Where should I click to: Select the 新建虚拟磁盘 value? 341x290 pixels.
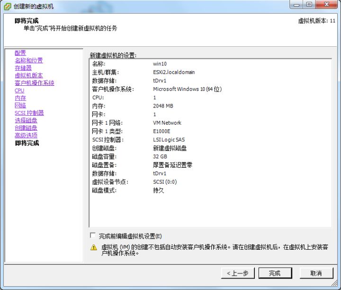[x=170, y=148]
